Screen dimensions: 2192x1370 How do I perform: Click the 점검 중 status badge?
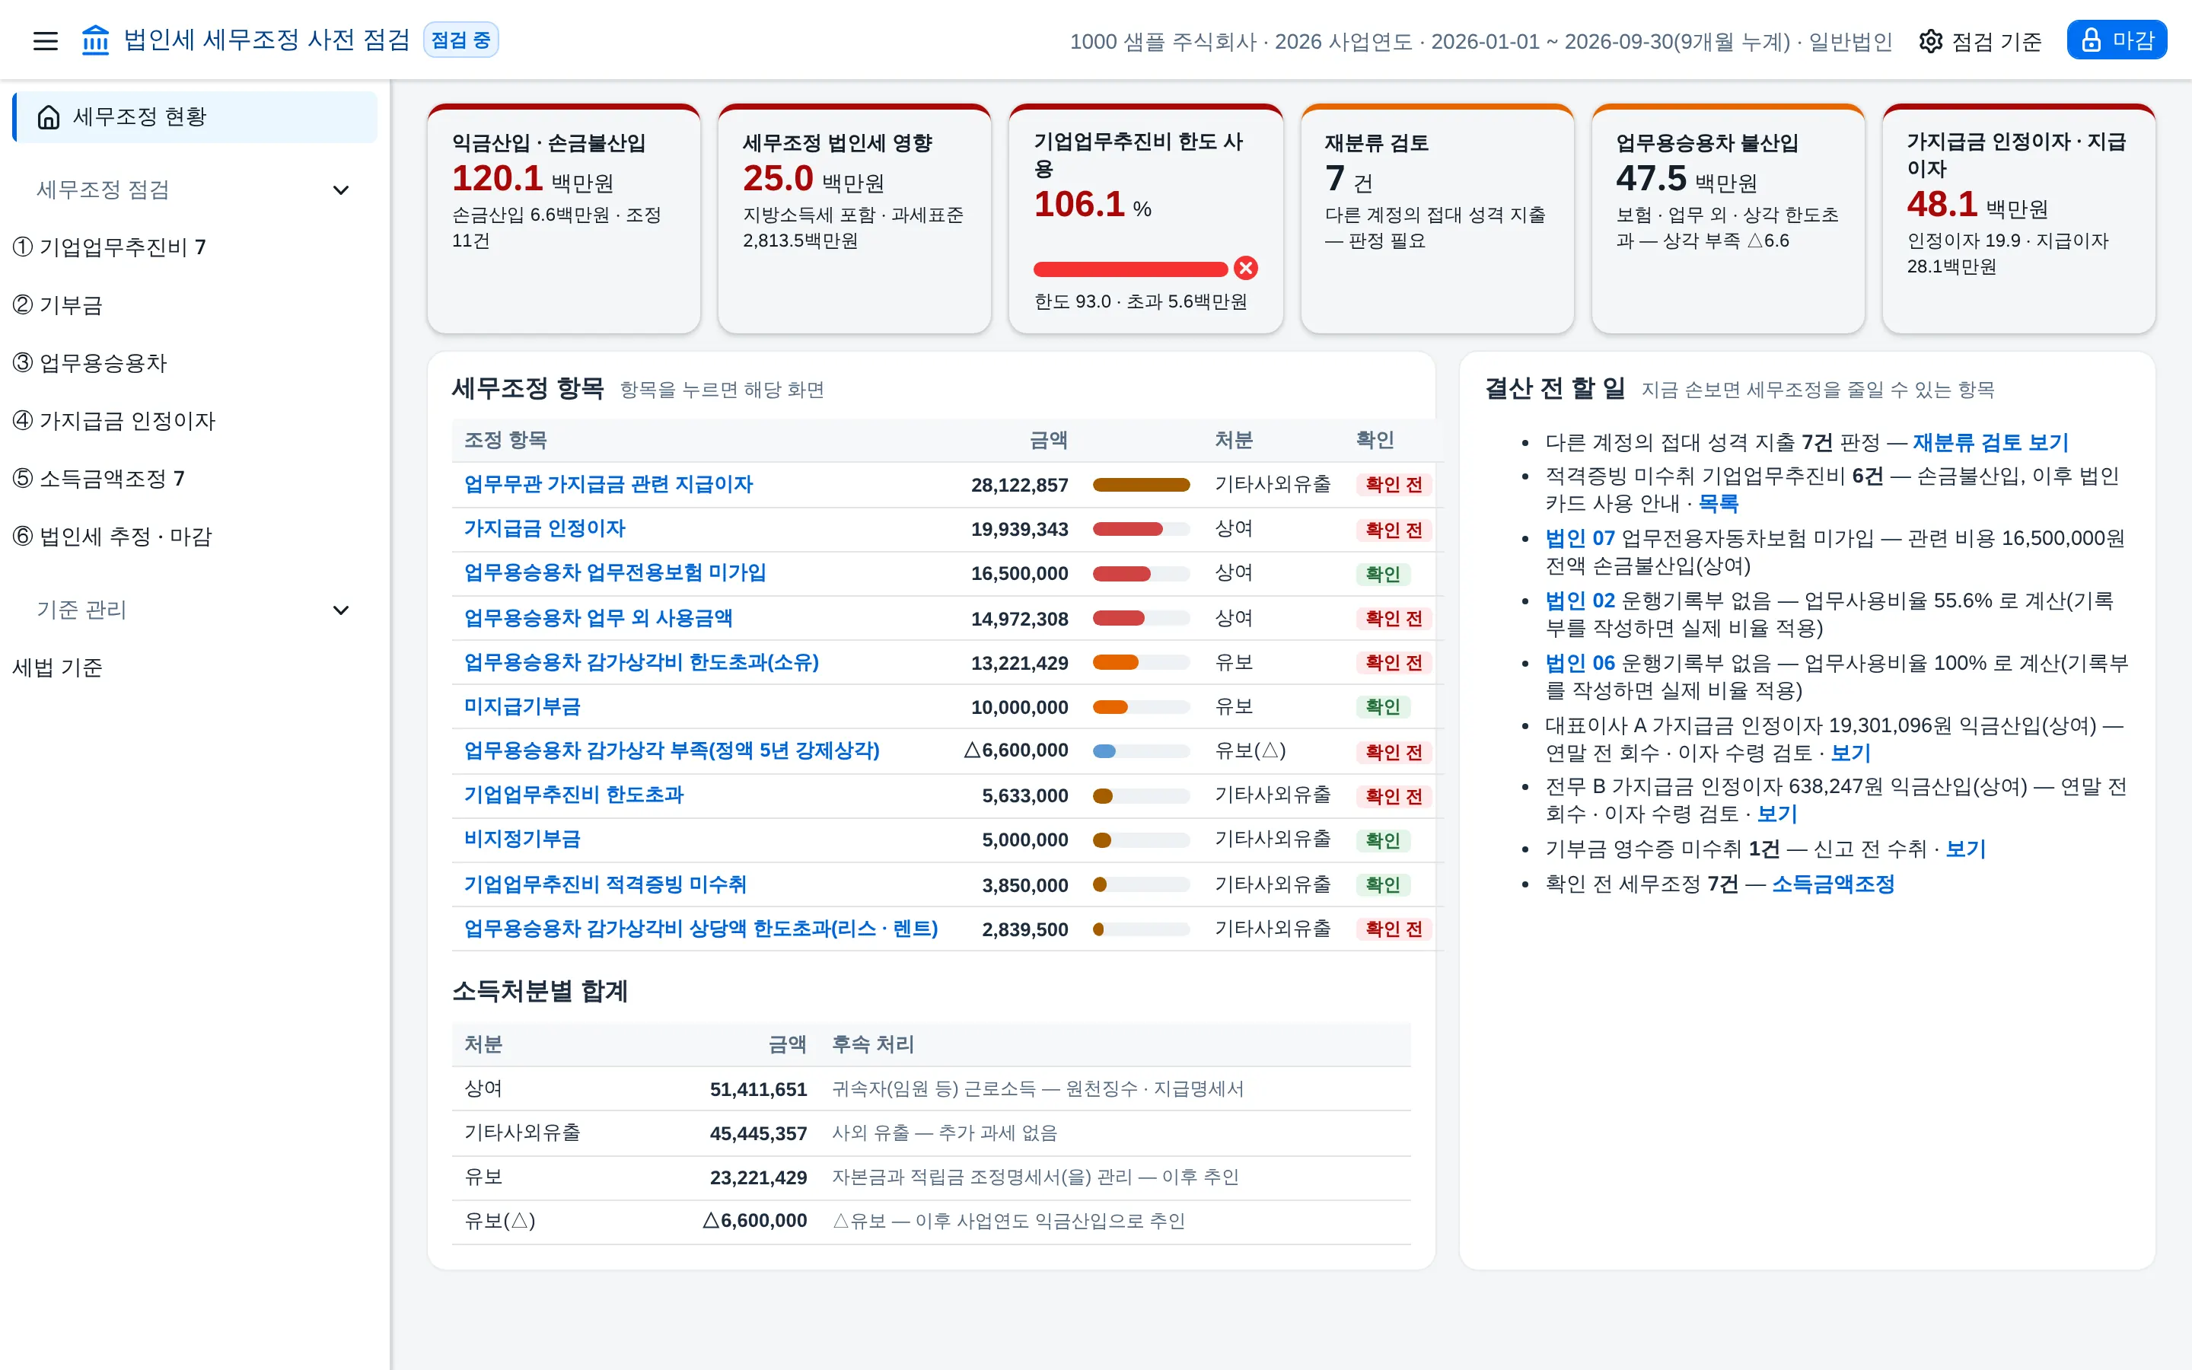tap(460, 40)
